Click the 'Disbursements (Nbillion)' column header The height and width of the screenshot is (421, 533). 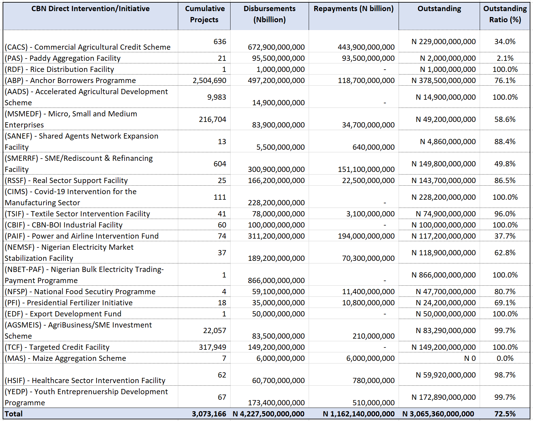click(269, 14)
